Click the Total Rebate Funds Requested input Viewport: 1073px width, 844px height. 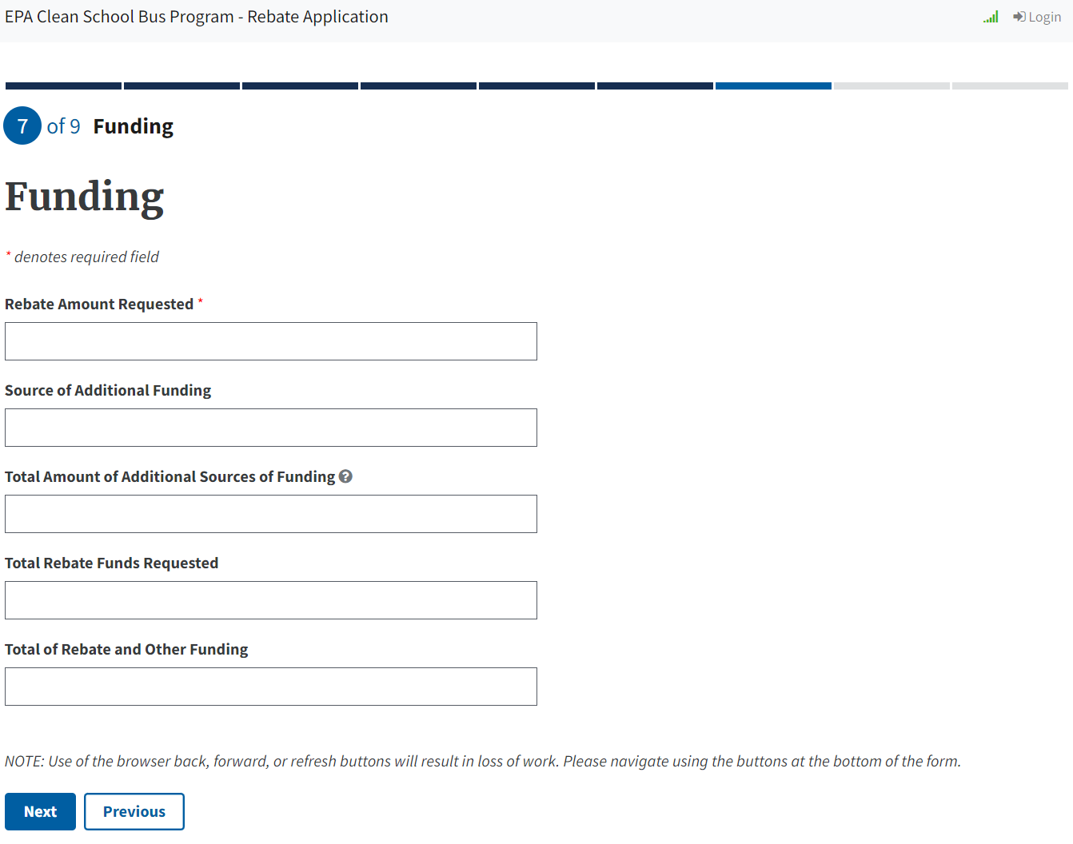click(x=271, y=600)
